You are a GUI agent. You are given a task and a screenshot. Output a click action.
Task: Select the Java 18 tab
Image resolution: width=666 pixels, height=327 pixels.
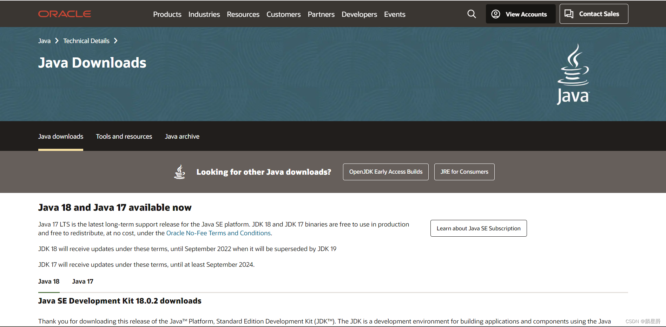pos(49,281)
